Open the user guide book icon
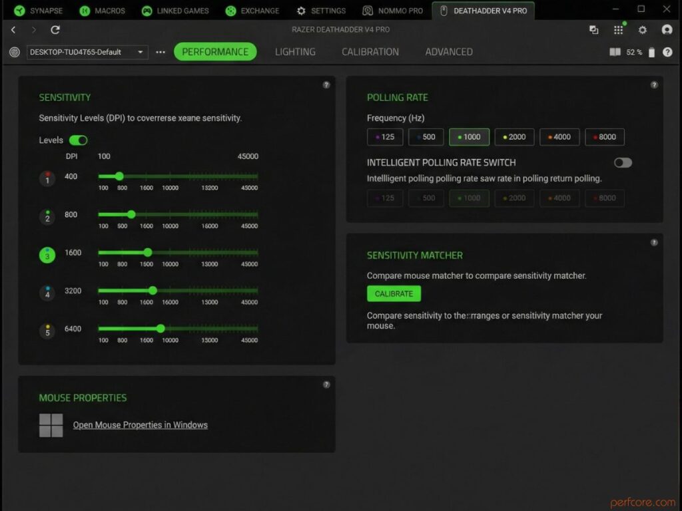Screen dimensions: 682x511 tap(615, 52)
